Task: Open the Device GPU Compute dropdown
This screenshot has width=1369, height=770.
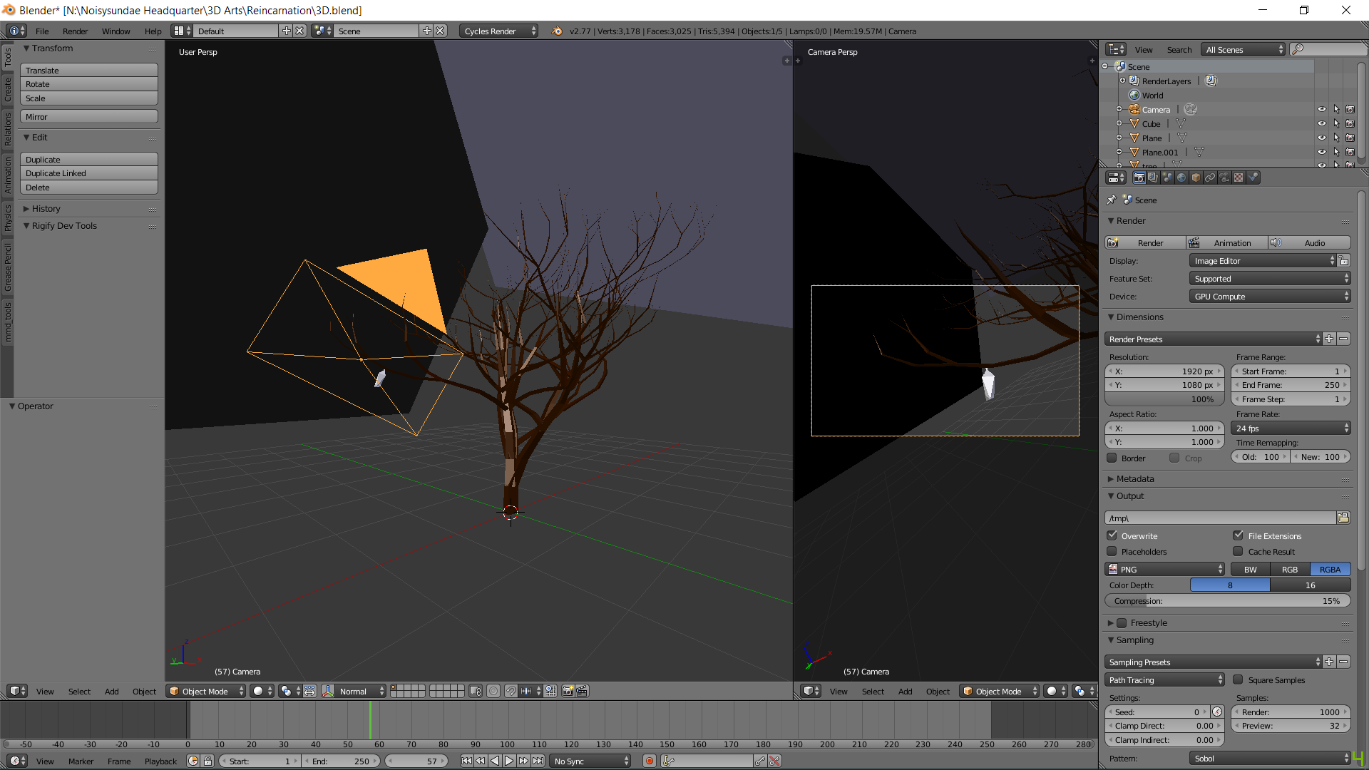Action: [1270, 297]
